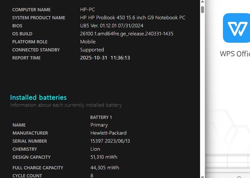This screenshot has width=250, height=178.
Task: Click the 'SERIAL NUMBER' label
Action: (x=30, y=141)
